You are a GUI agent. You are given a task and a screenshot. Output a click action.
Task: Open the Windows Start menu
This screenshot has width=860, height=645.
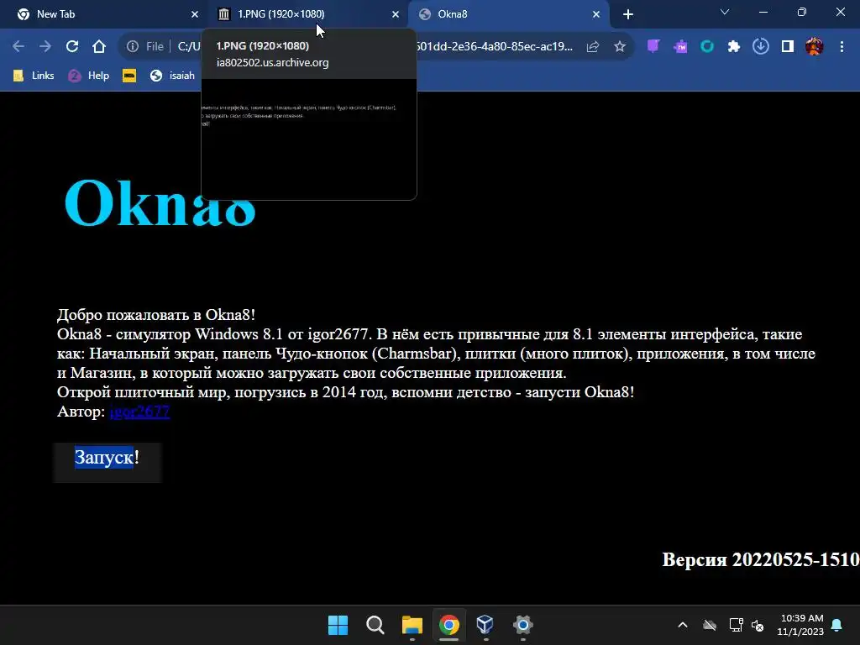tap(338, 625)
